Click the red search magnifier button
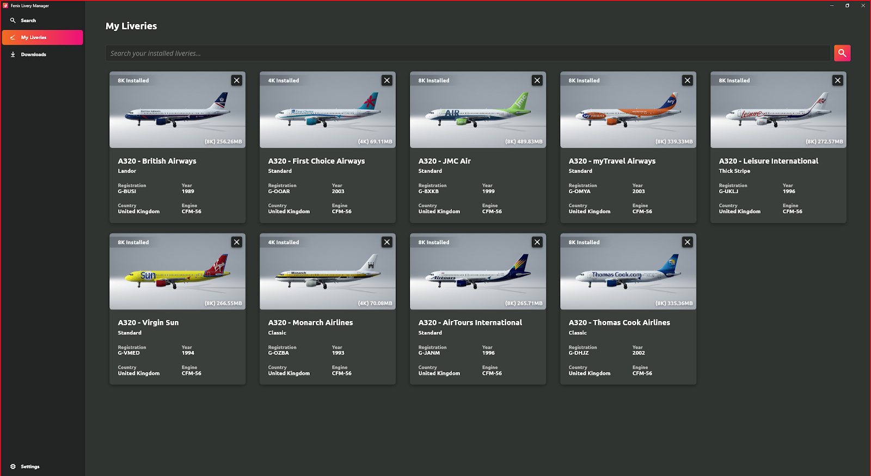This screenshot has width=871, height=476. click(x=842, y=53)
